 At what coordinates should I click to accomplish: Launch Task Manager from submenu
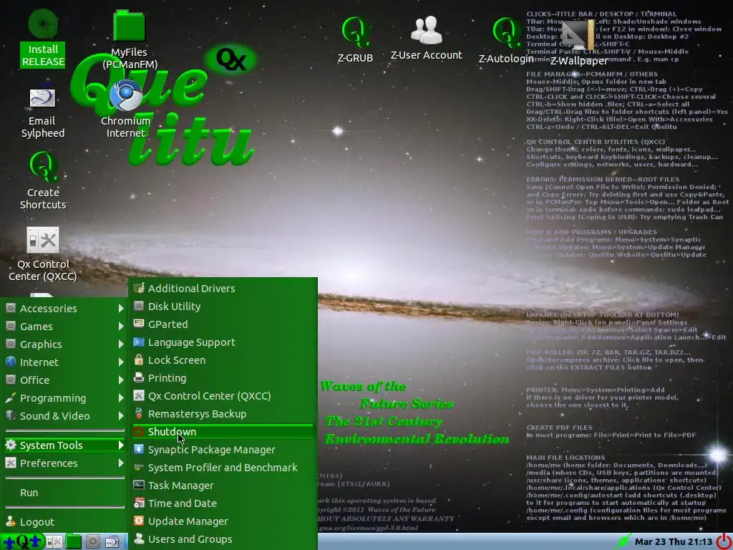(x=223, y=485)
